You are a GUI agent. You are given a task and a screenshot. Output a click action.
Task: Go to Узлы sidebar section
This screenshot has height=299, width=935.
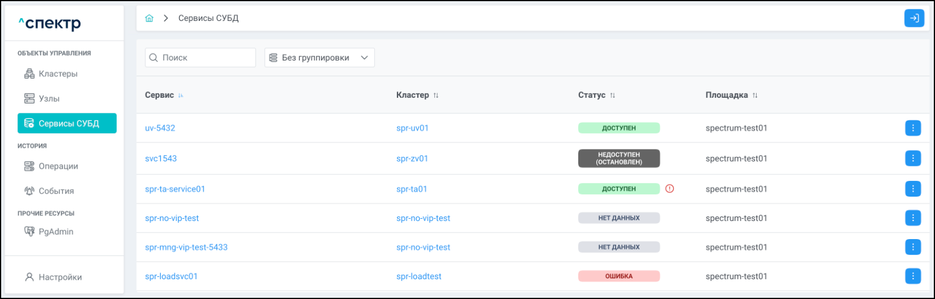pyautogui.click(x=49, y=99)
